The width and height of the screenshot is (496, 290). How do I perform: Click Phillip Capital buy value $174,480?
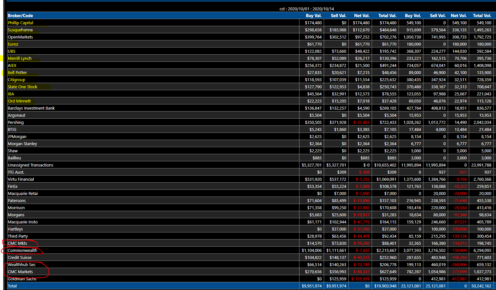(313, 23)
